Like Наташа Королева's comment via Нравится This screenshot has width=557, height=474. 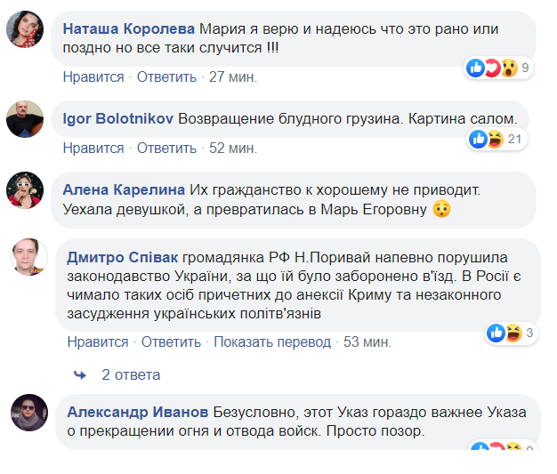[x=93, y=76]
